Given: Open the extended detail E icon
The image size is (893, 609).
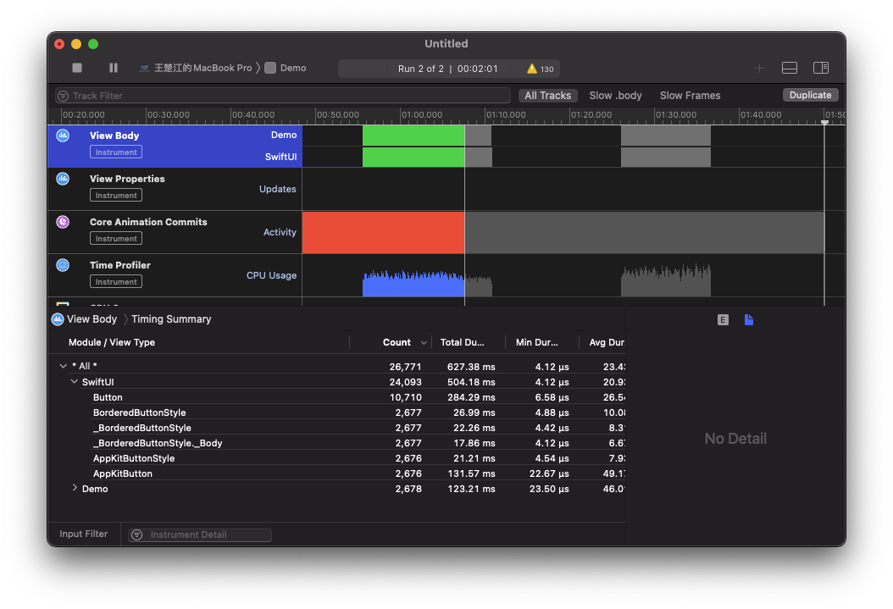Looking at the screenshot, I should tap(723, 319).
